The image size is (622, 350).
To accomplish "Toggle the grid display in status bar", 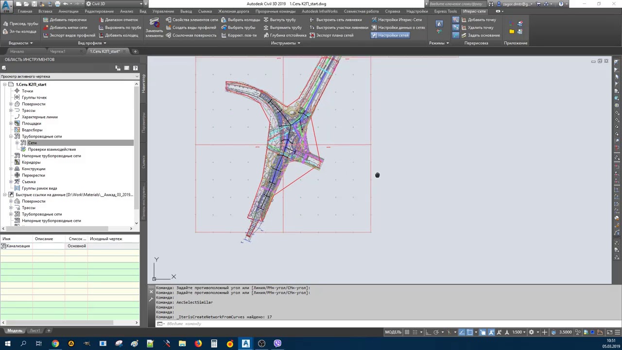I will [407, 332].
